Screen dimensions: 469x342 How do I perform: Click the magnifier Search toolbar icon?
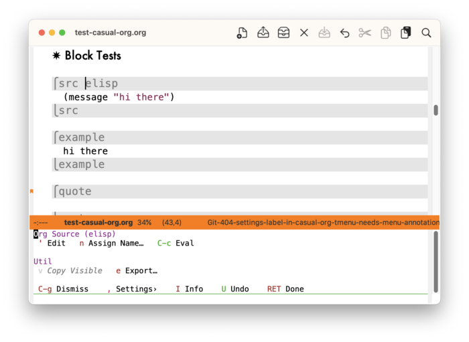pos(426,33)
